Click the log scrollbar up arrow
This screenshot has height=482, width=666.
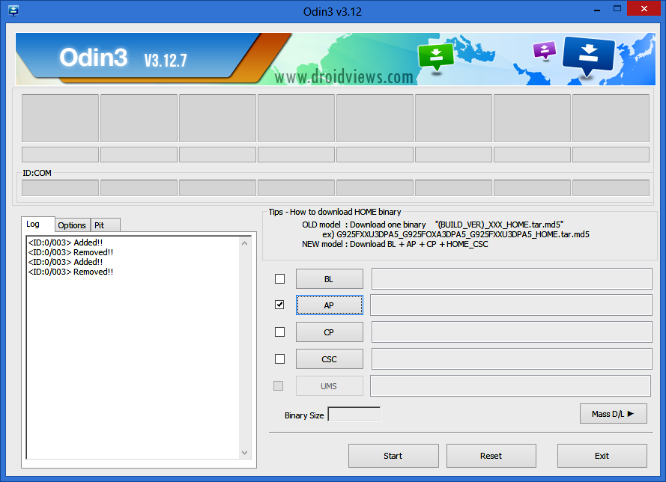click(245, 243)
